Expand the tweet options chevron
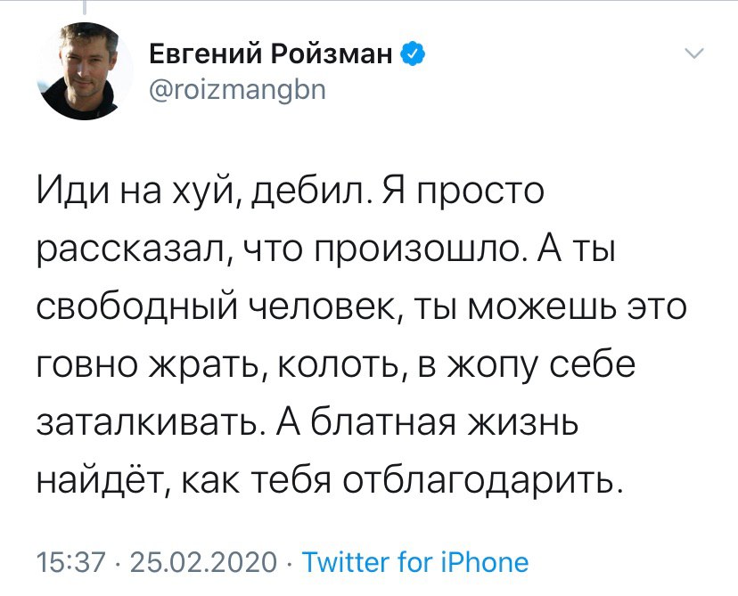 point(693,56)
